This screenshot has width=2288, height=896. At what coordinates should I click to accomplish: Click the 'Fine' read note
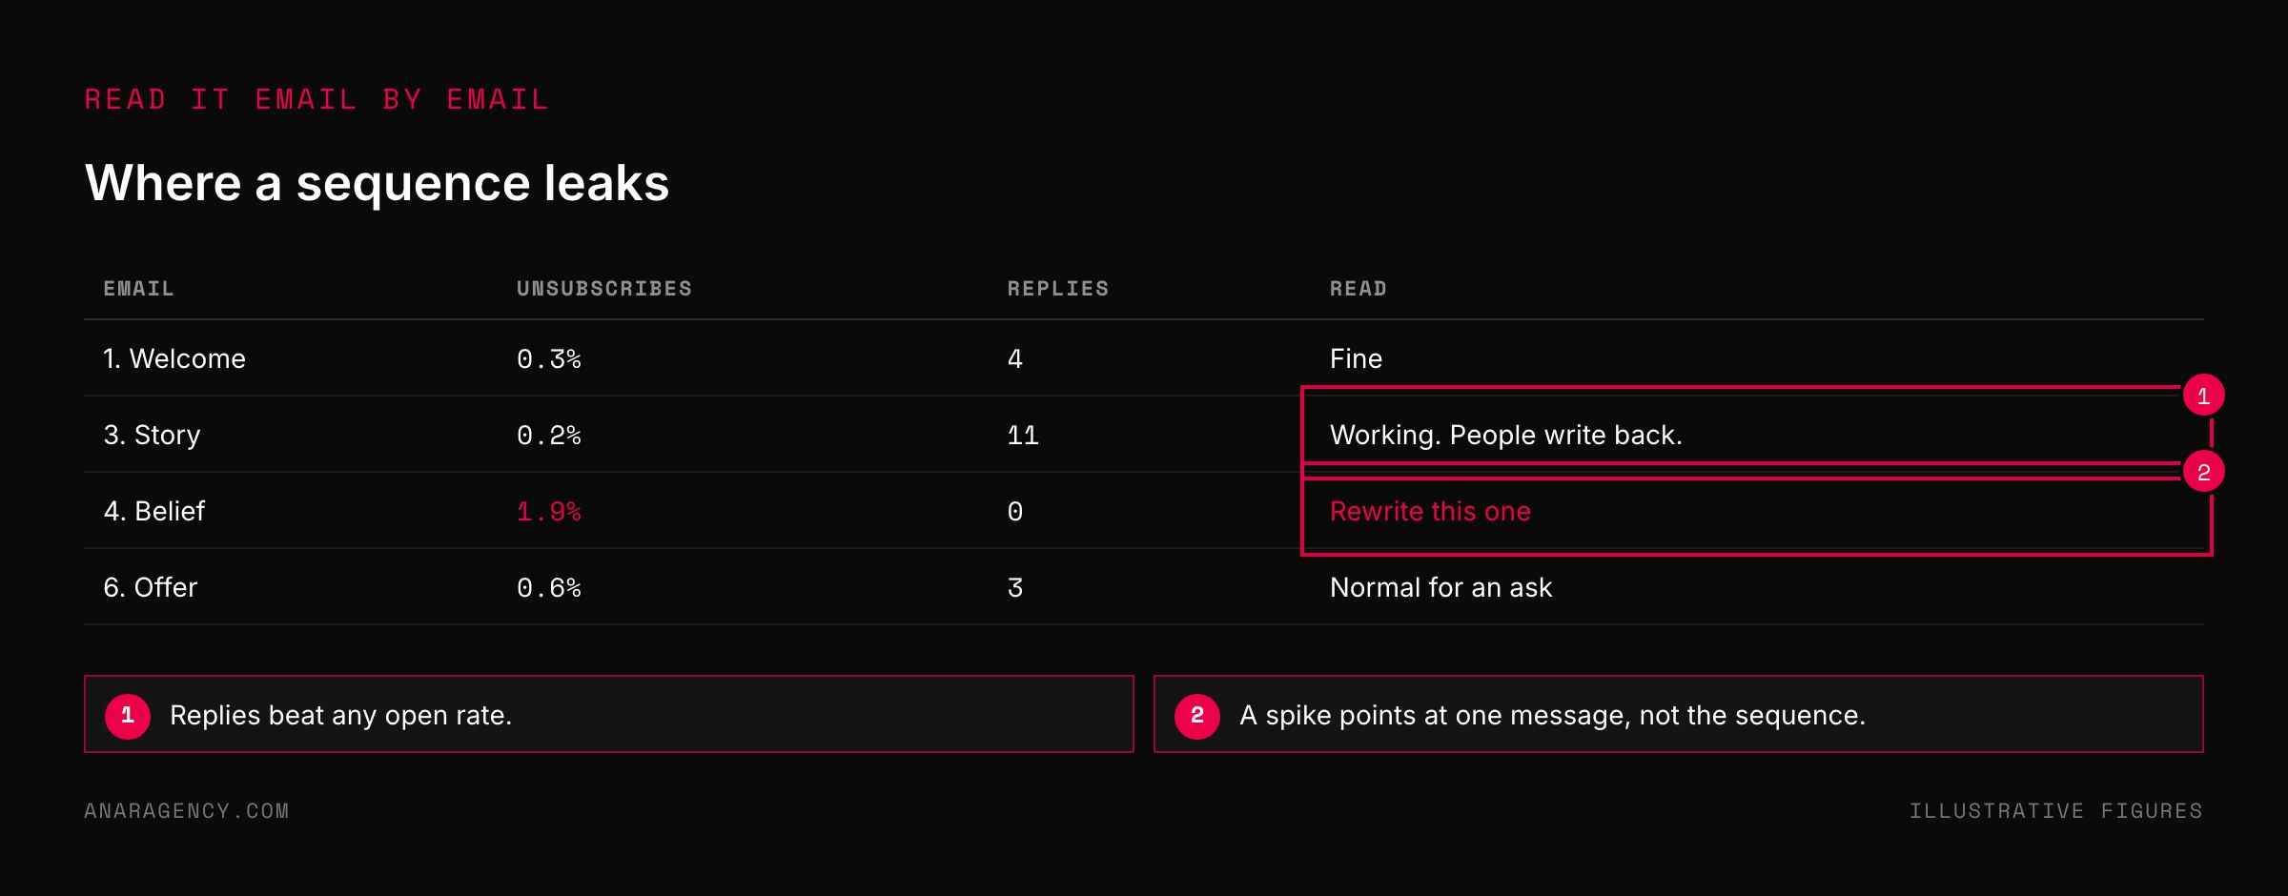tap(1356, 358)
